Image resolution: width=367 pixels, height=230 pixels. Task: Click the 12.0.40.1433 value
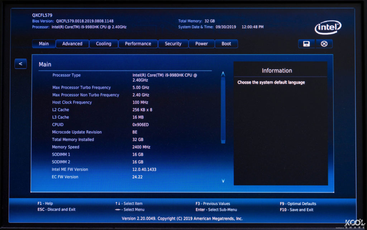click(x=144, y=170)
